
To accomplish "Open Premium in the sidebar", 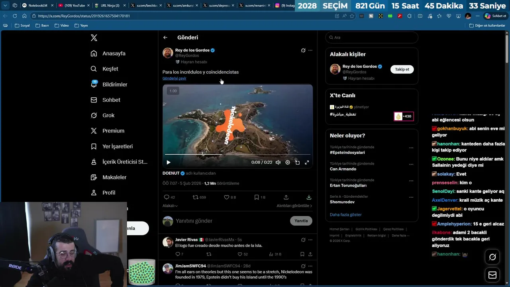I will (x=107, y=131).
